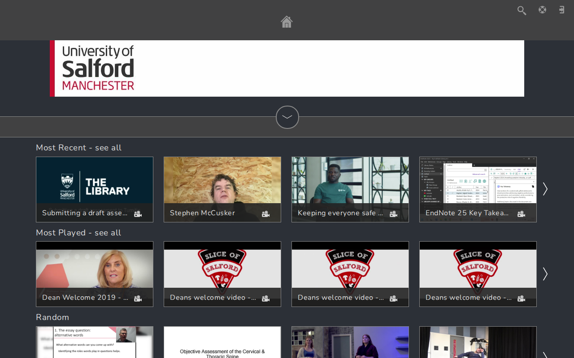Open the Cervical & Thoracic Spine thumbnail
The height and width of the screenshot is (358, 574).
click(222, 342)
